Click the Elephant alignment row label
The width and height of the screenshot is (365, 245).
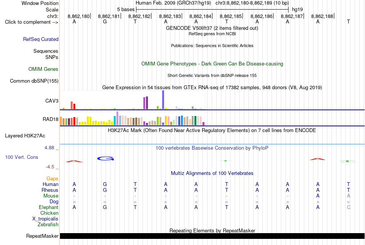49,207
